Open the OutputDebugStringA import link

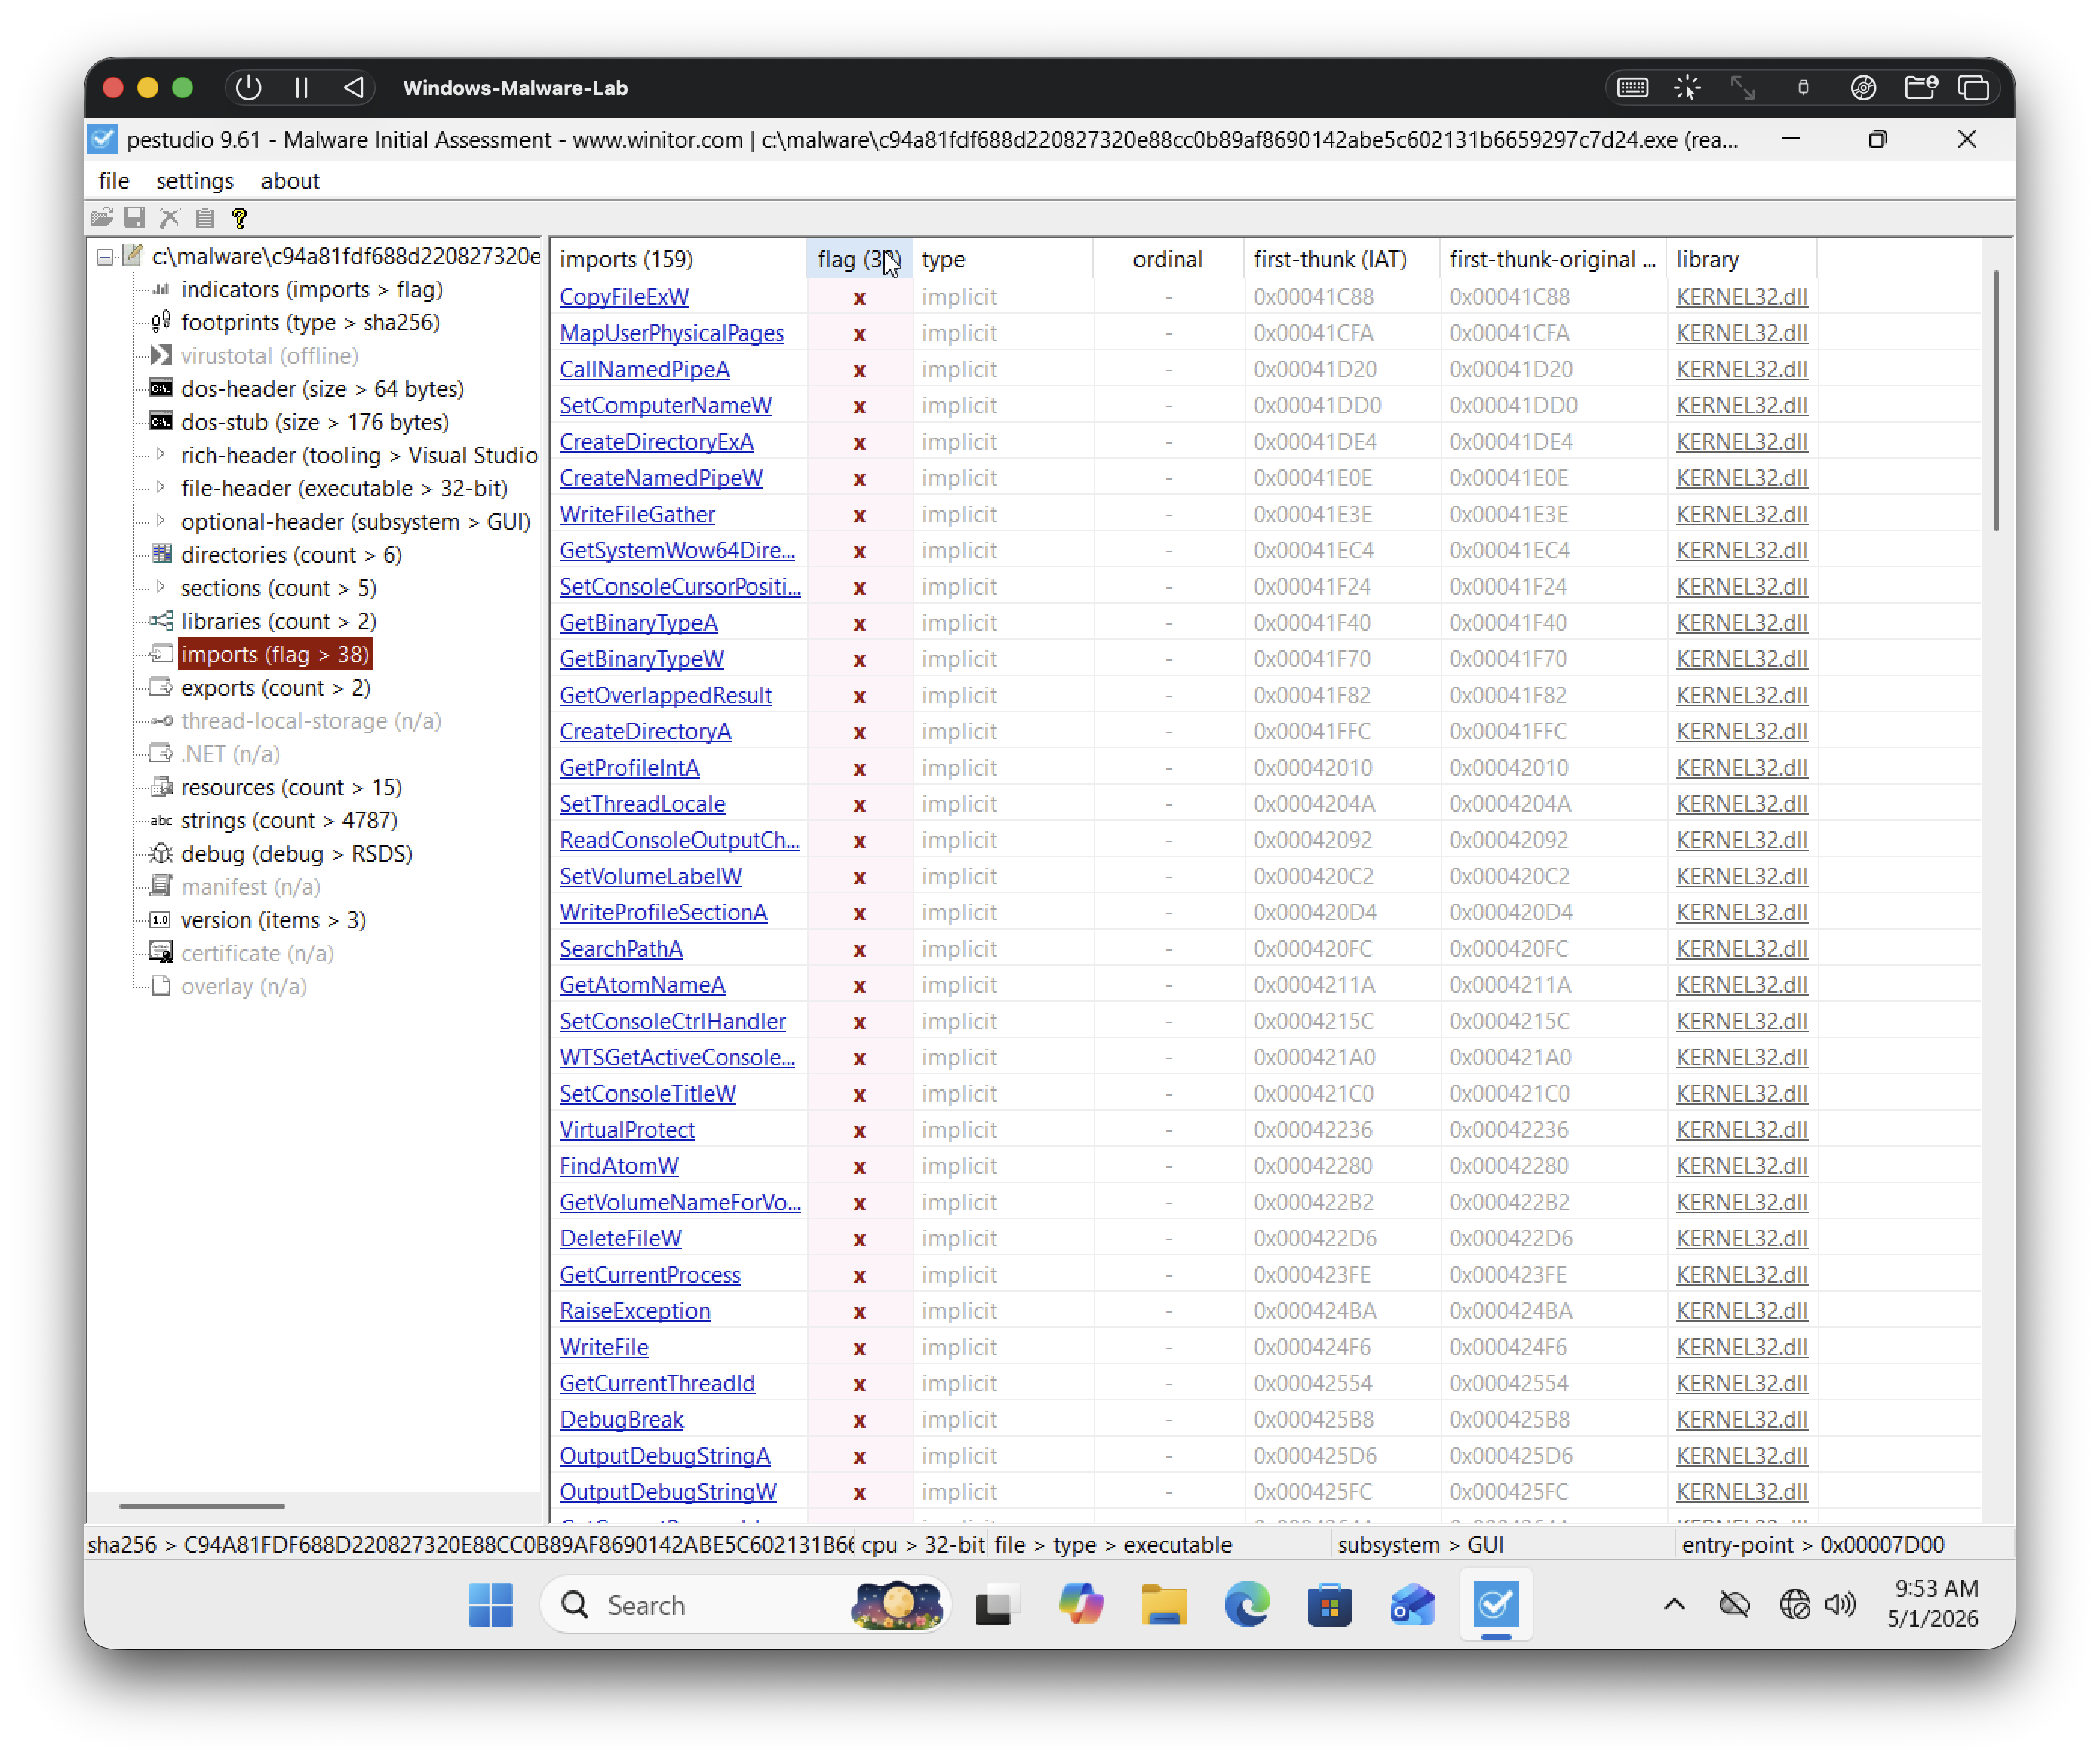point(665,1456)
